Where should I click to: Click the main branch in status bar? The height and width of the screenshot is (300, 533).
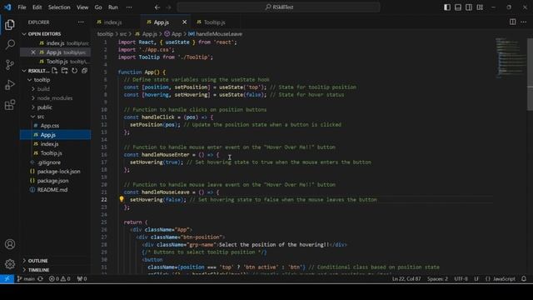(x=26, y=279)
